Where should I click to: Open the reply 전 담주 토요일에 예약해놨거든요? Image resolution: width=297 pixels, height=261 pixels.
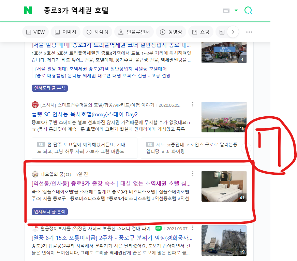click(x=85, y=148)
